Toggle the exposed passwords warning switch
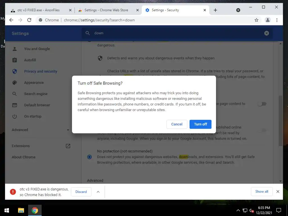The height and width of the screenshot is (216, 288). (262, 130)
